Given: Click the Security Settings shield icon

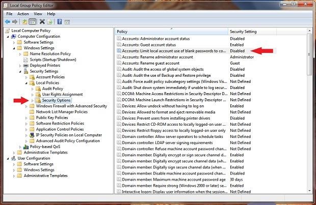Looking at the screenshot, I should click(26, 71).
